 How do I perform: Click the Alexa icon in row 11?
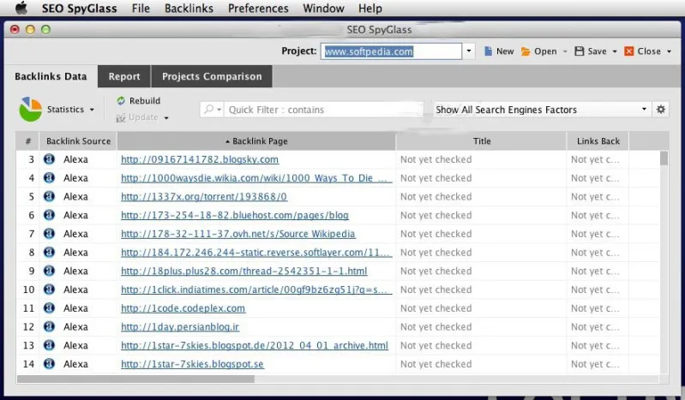tap(50, 307)
